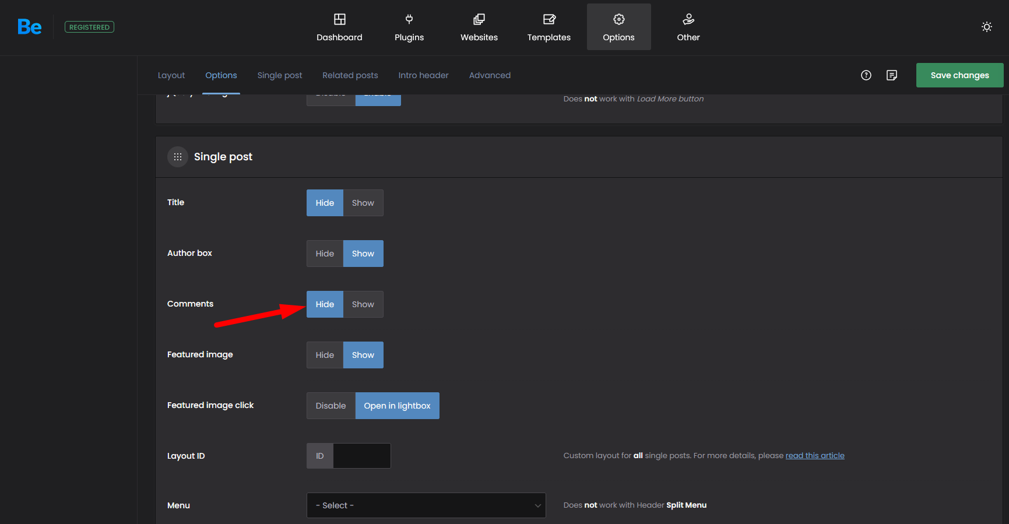This screenshot has width=1009, height=524.
Task: Click the Header Split Menu note text
Action: [x=635, y=505]
